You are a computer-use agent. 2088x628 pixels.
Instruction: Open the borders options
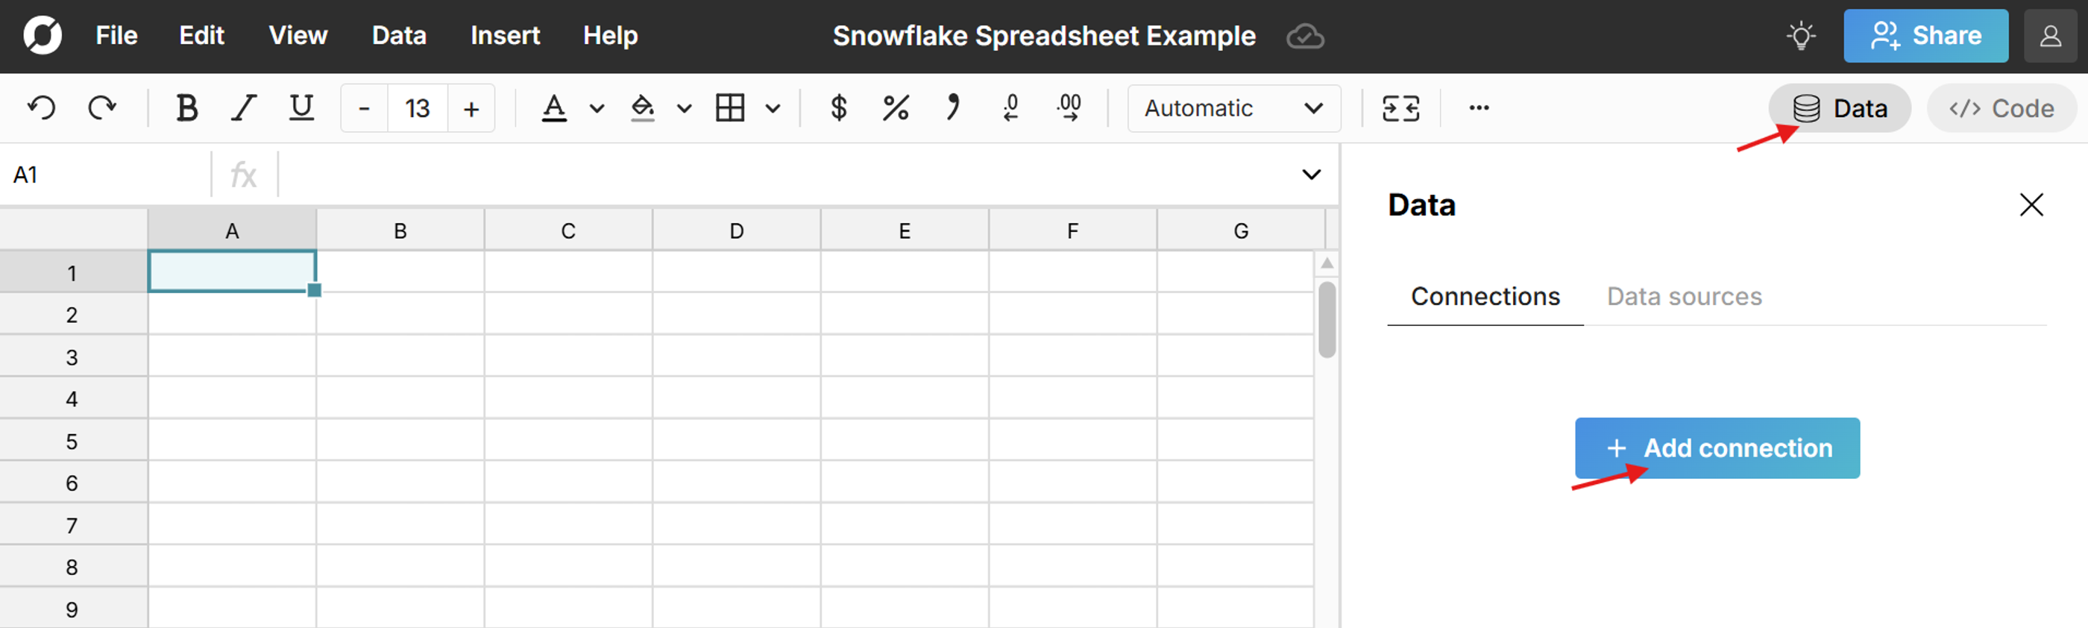pos(774,107)
